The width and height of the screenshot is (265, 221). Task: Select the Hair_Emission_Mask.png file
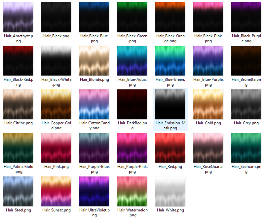(x=170, y=104)
